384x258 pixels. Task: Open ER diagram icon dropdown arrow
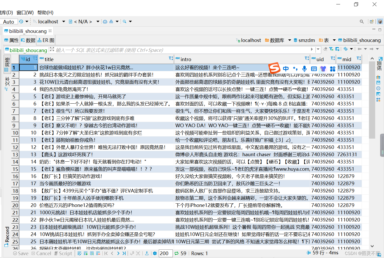coord(117,21)
